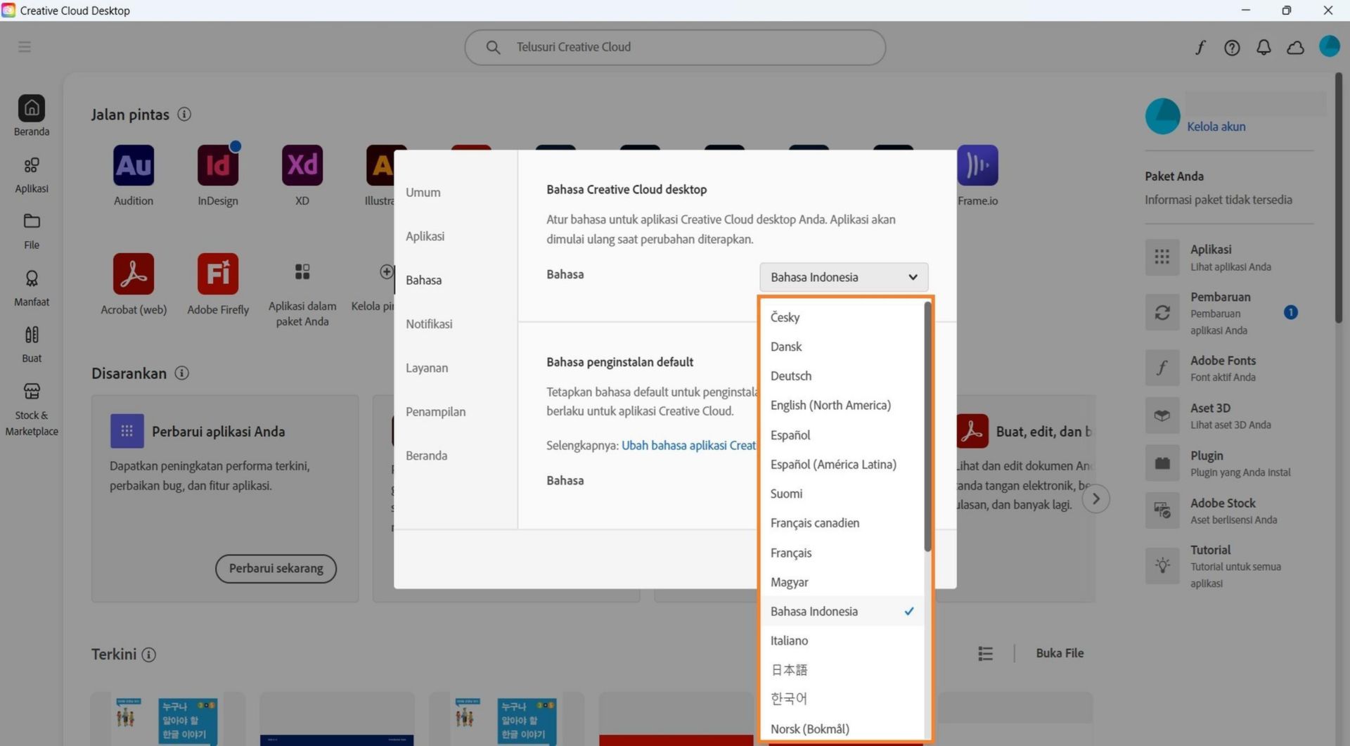Open Stock & Marketplace in sidebar
This screenshot has height=746, width=1350.
[32, 409]
